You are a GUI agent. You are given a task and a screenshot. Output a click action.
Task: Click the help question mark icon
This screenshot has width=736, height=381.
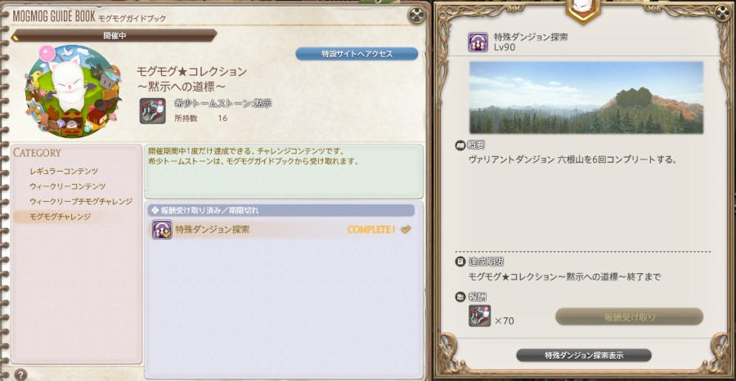pyautogui.click(x=20, y=374)
